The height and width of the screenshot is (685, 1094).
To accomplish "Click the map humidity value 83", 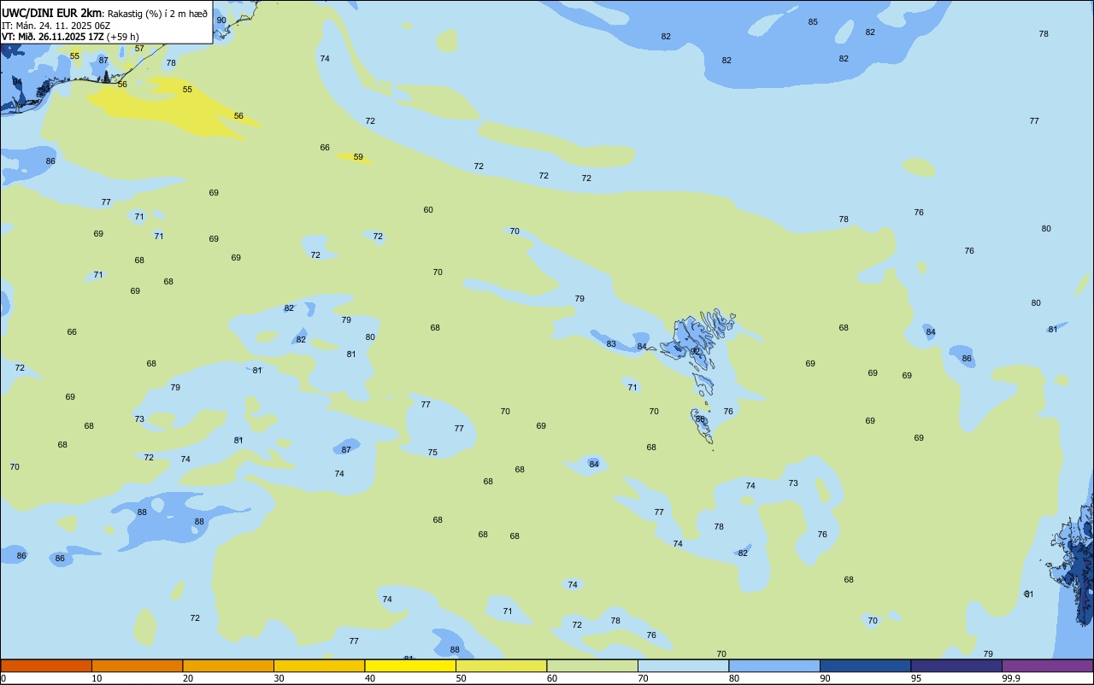I will coord(611,344).
